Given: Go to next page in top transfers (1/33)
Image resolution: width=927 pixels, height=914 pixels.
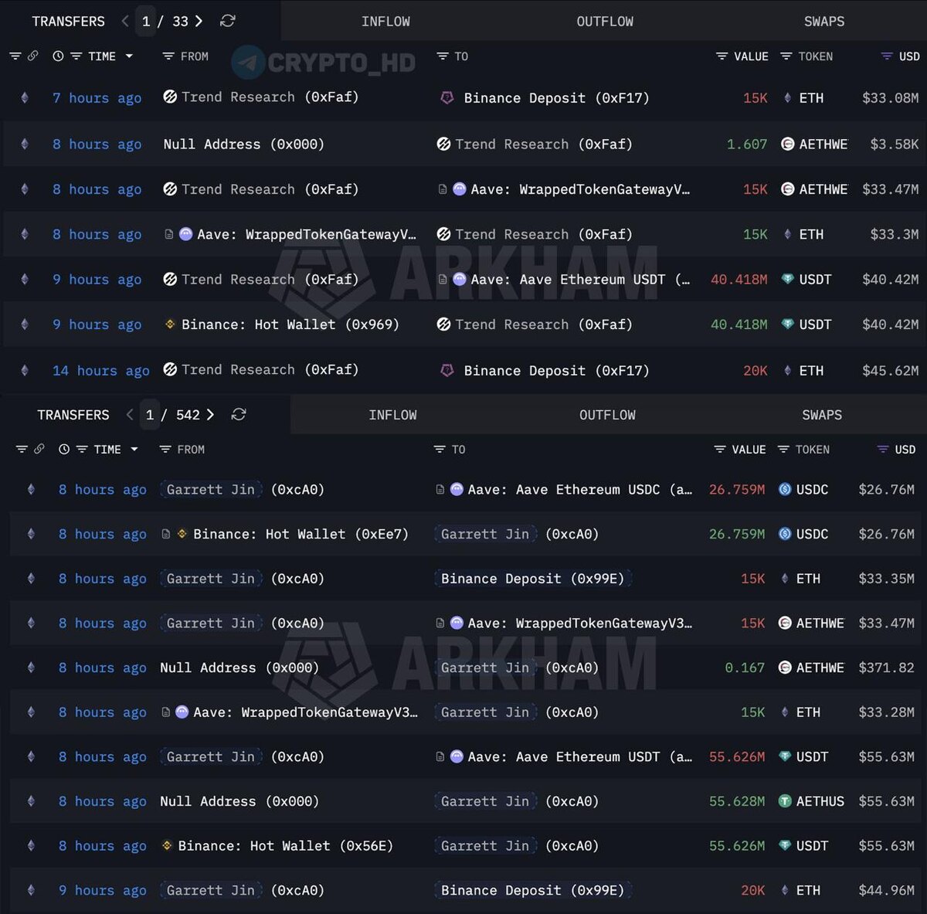Looking at the screenshot, I should click(x=199, y=21).
